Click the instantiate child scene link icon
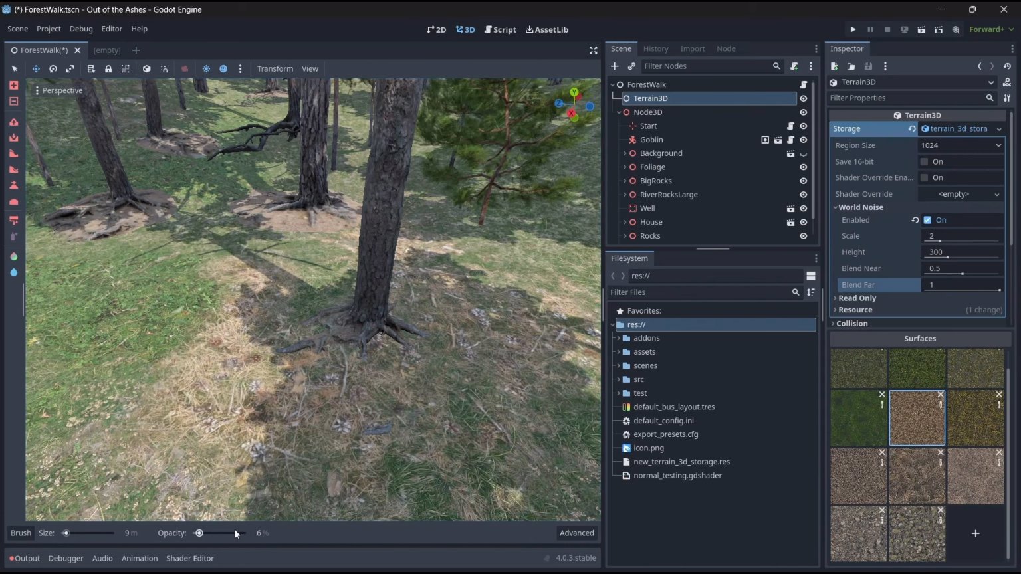 (631, 66)
